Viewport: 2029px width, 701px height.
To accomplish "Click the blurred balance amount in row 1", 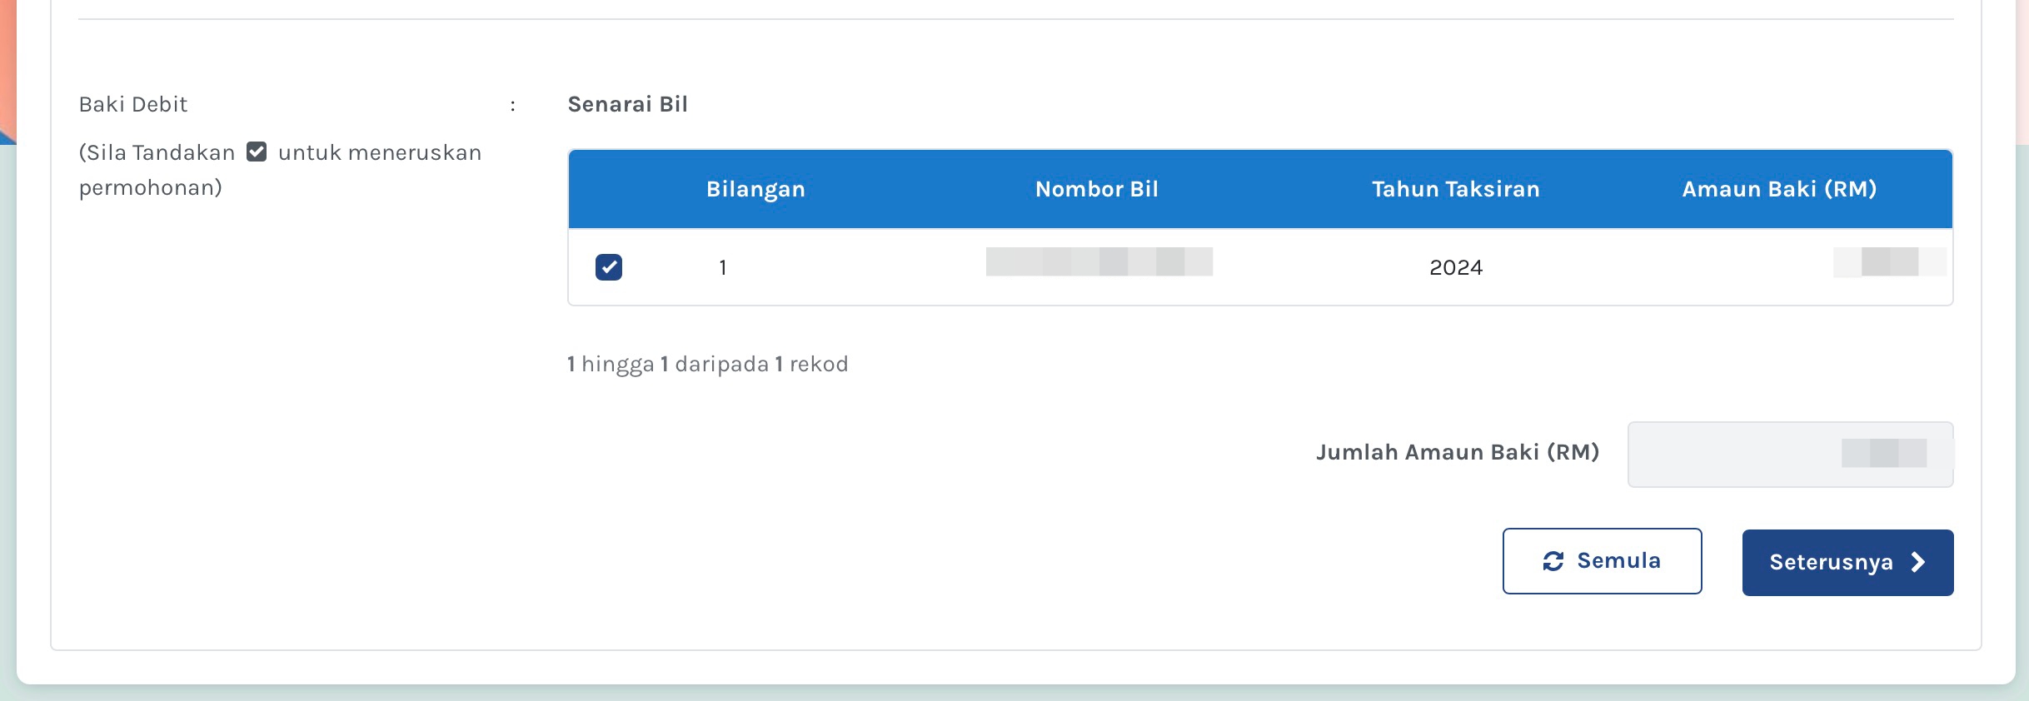I will 1890,261.
